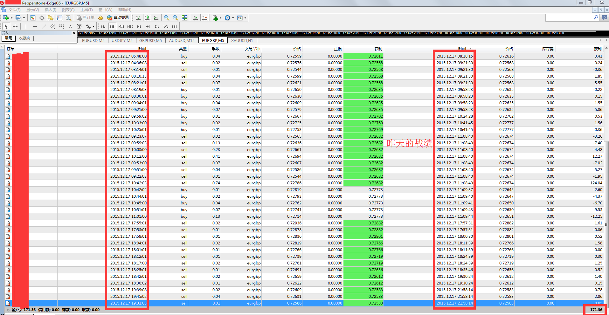This screenshot has width=609, height=315.
Task: Select the text tool
Action: click(71, 26)
